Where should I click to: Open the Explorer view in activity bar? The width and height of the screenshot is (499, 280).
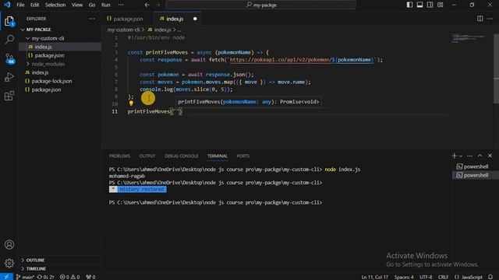click(9, 21)
